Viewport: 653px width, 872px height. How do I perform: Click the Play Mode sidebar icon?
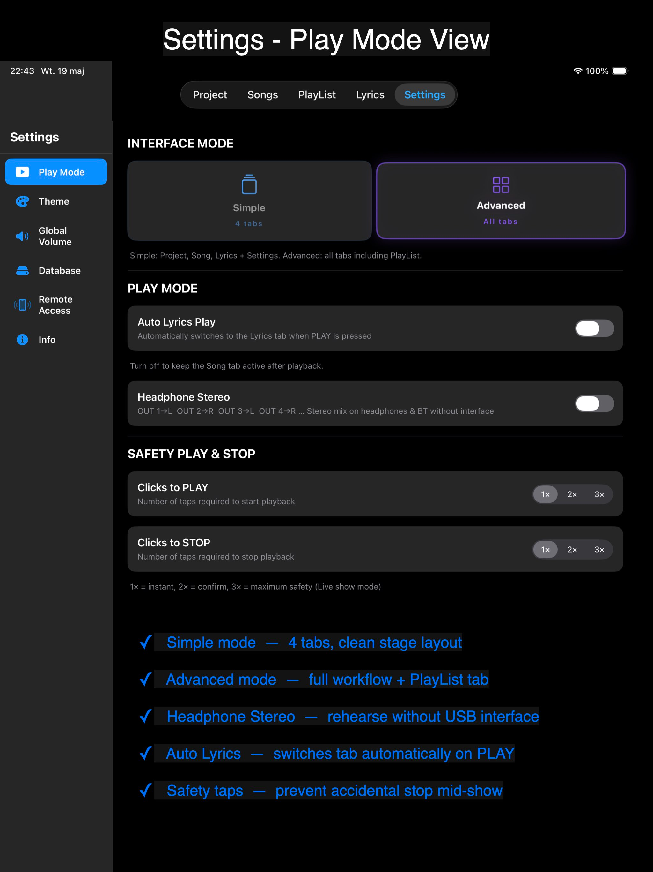(x=22, y=172)
